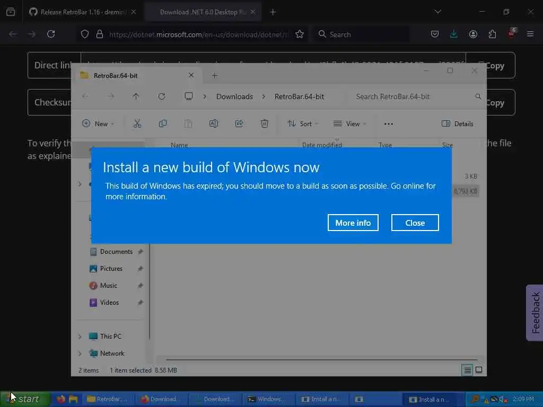Open the browser Downloads panel

click(x=454, y=34)
